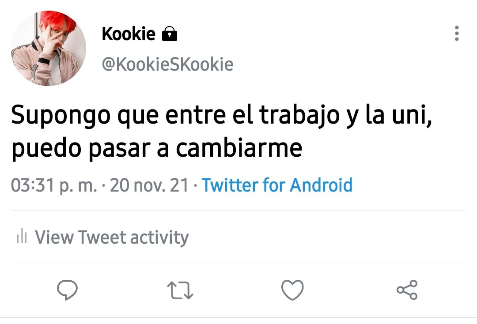This screenshot has width=477, height=324.
Task: Click the @KookieSKookie handle
Action: point(168,64)
